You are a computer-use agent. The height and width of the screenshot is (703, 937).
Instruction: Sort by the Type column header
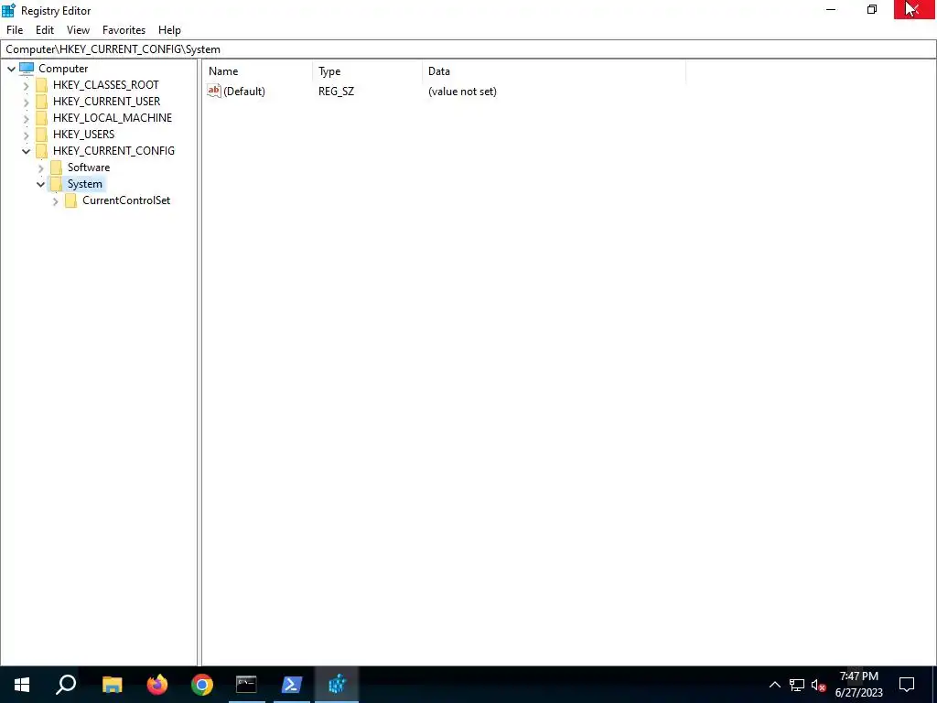pyautogui.click(x=368, y=71)
